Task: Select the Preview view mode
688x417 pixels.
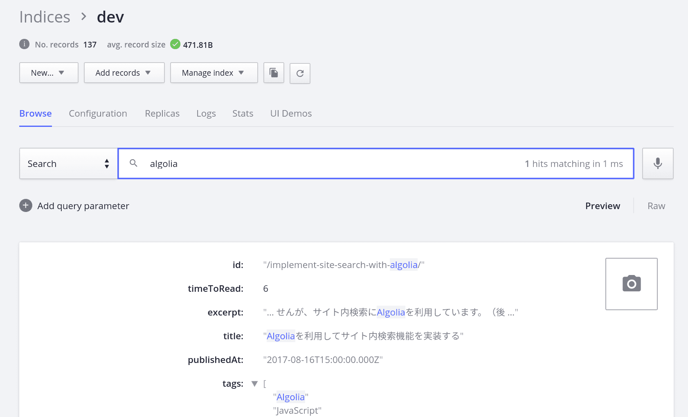Action: pos(603,206)
